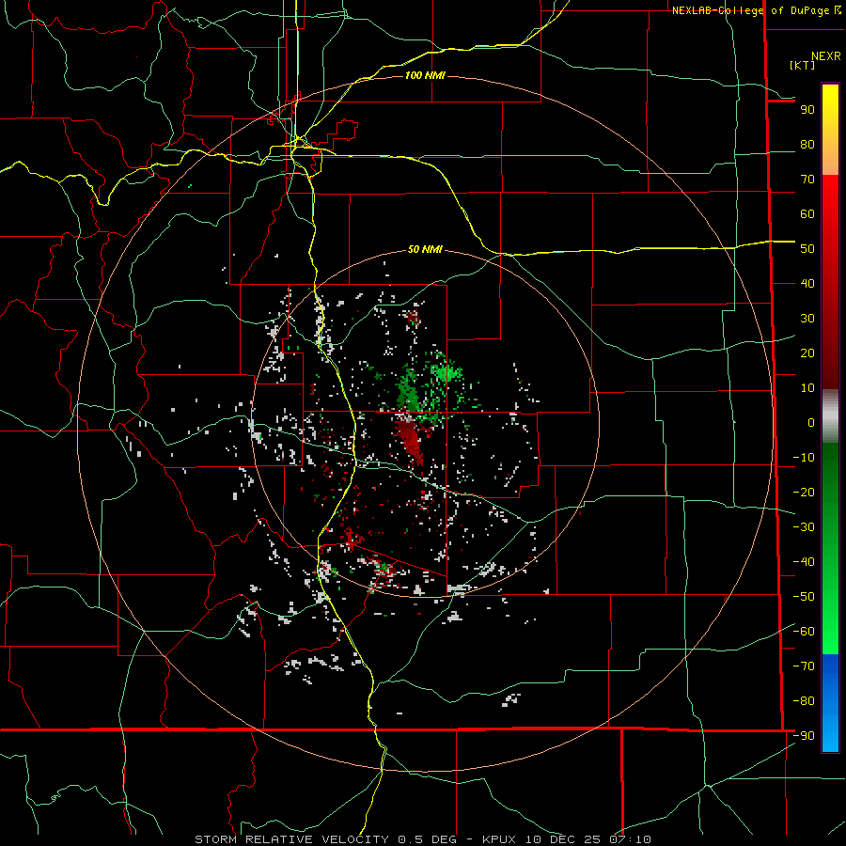The height and width of the screenshot is (846, 846).
Task: Click the -90 value on velocity scale
Action: pos(804,736)
